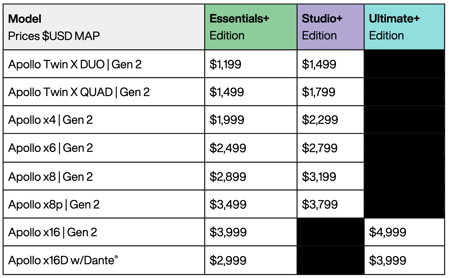Select the $3,799 Studio+ price for Apollo x8p

pyautogui.click(x=320, y=204)
